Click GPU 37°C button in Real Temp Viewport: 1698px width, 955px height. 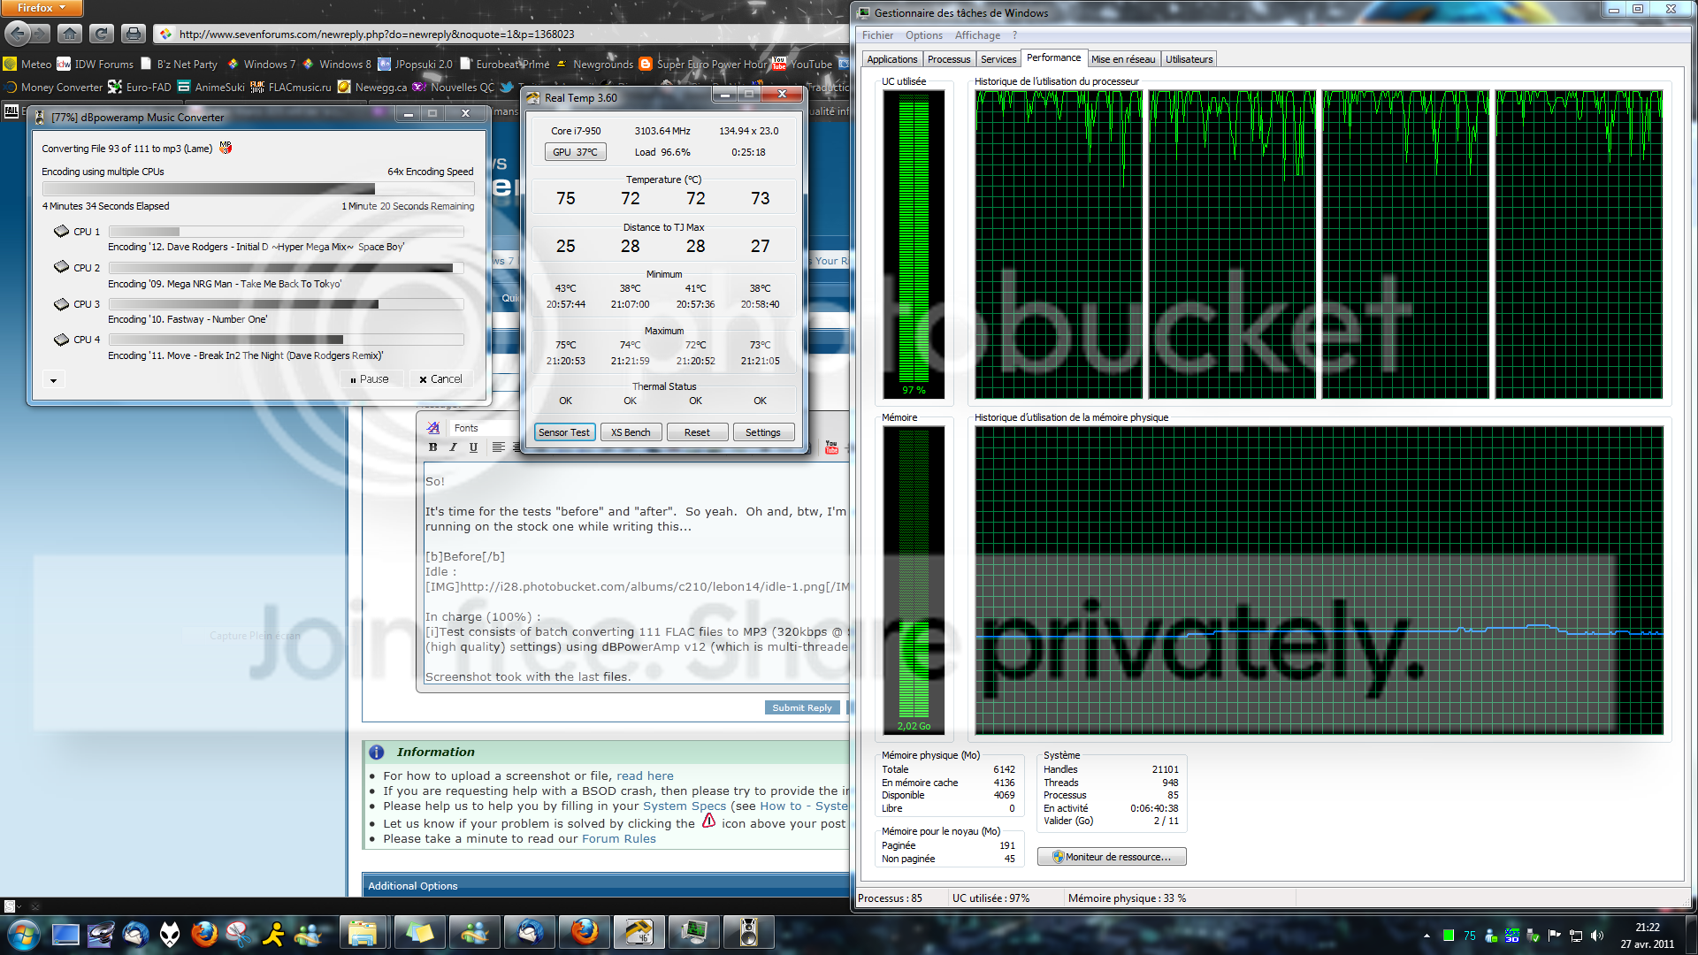point(575,152)
